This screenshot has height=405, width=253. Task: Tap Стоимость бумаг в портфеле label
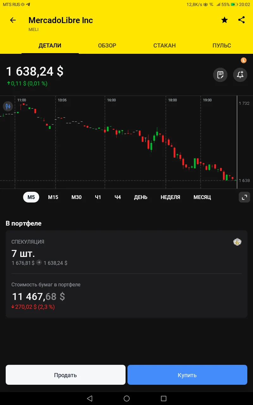click(x=46, y=284)
